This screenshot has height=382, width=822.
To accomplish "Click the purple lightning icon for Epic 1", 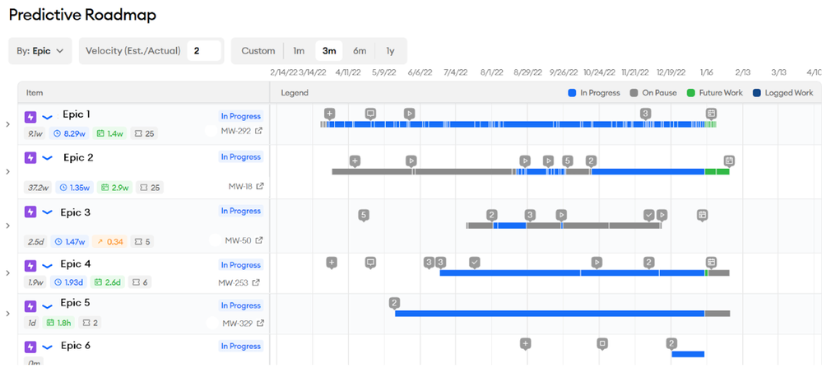I will coord(30,117).
